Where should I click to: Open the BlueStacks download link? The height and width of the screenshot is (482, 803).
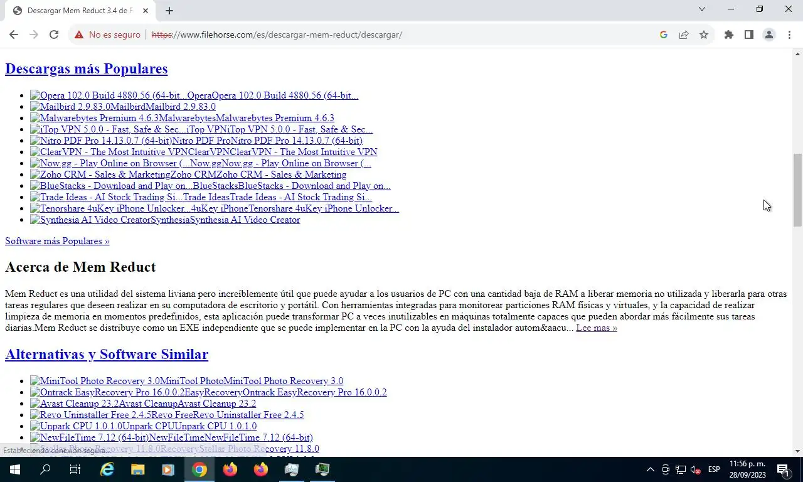(210, 186)
